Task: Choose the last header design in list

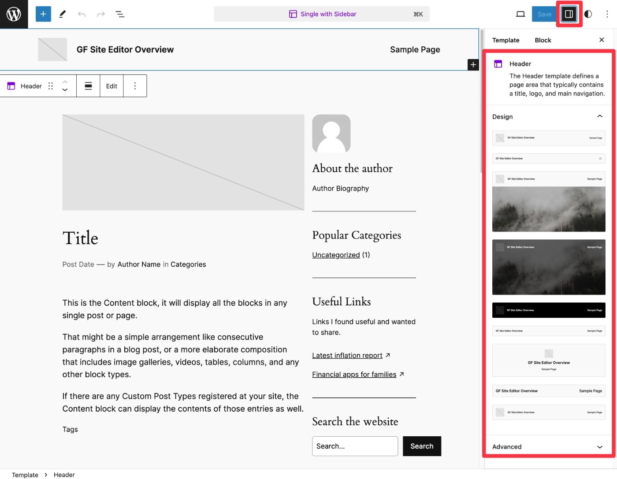Action: click(549, 412)
